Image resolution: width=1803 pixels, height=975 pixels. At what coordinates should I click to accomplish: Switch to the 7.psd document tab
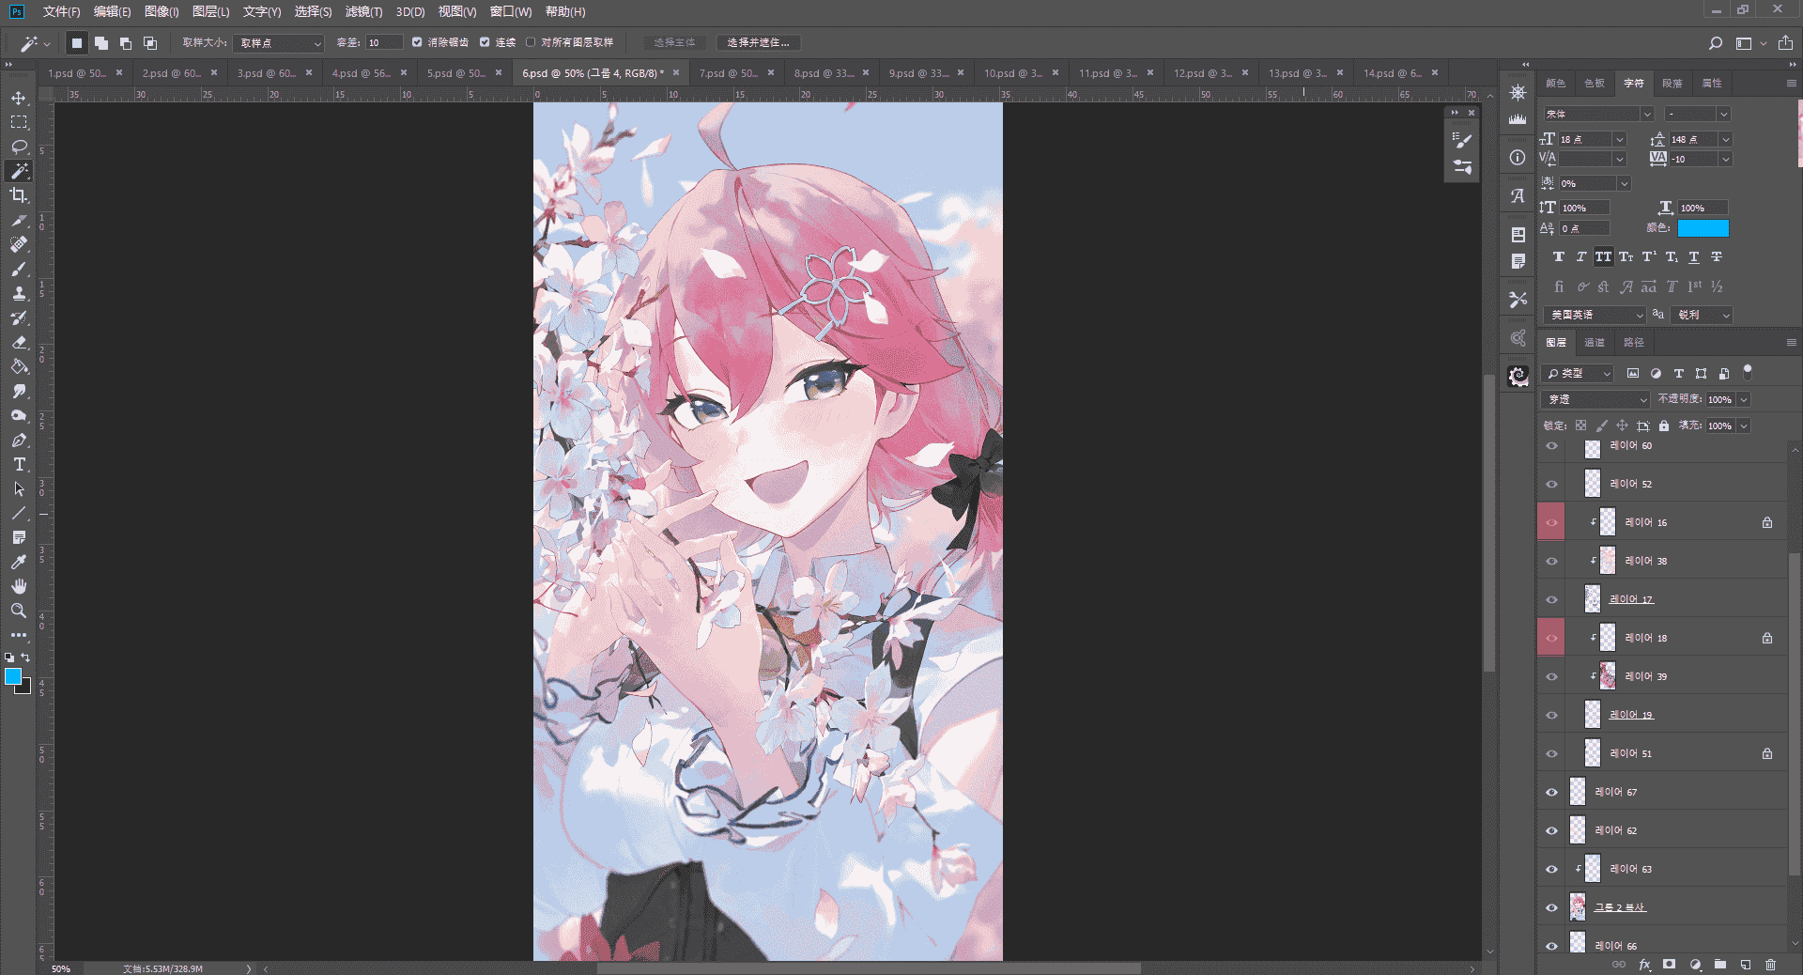729,73
